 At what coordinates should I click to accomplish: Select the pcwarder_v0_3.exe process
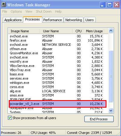click(x=57, y=104)
